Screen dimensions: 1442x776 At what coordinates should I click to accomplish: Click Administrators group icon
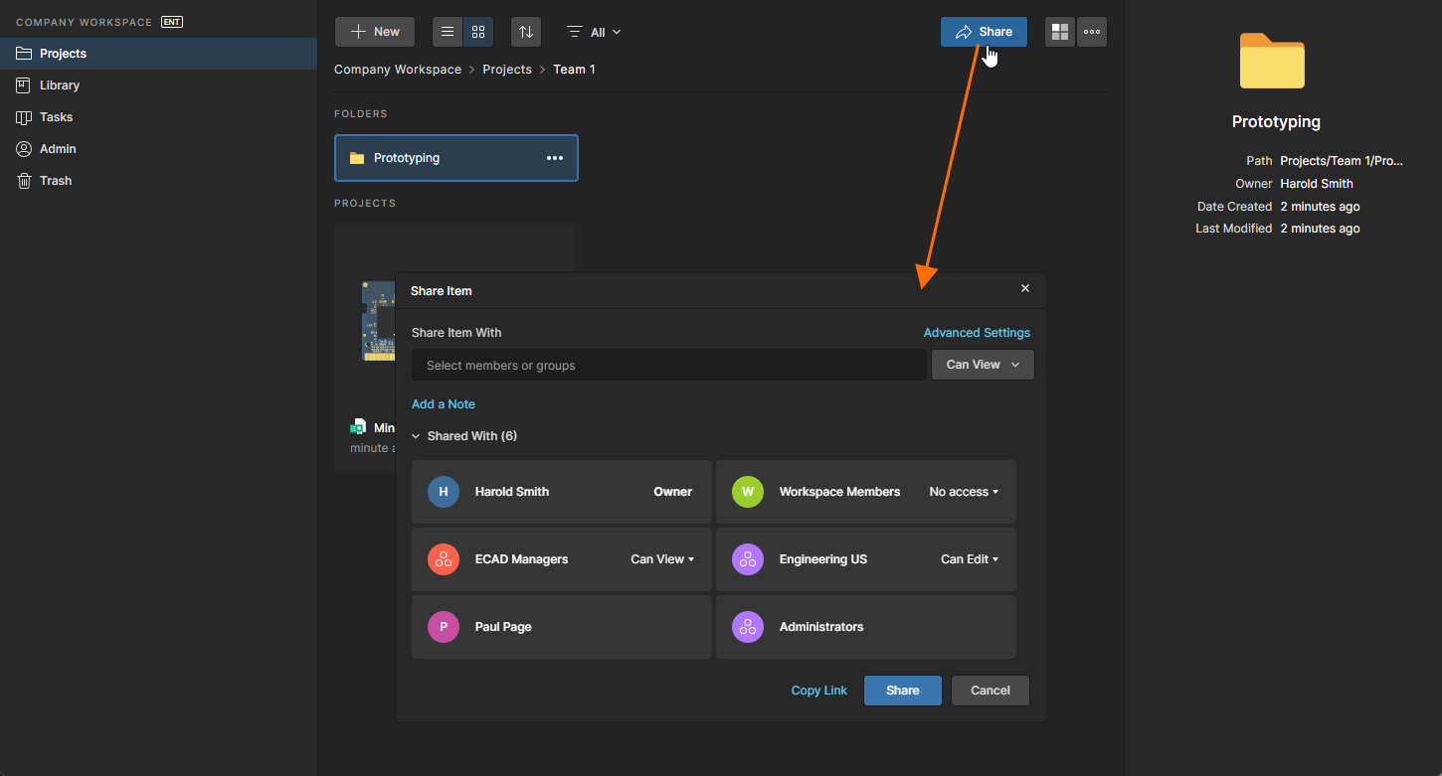point(748,627)
